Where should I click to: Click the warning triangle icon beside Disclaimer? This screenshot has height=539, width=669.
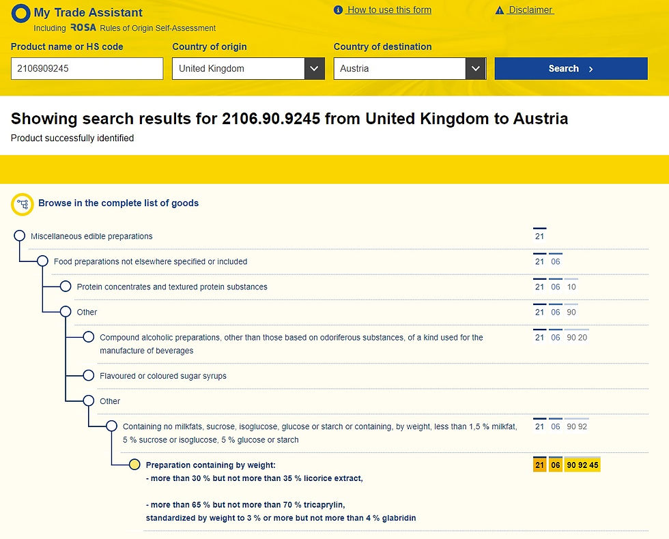click(500, 10)
